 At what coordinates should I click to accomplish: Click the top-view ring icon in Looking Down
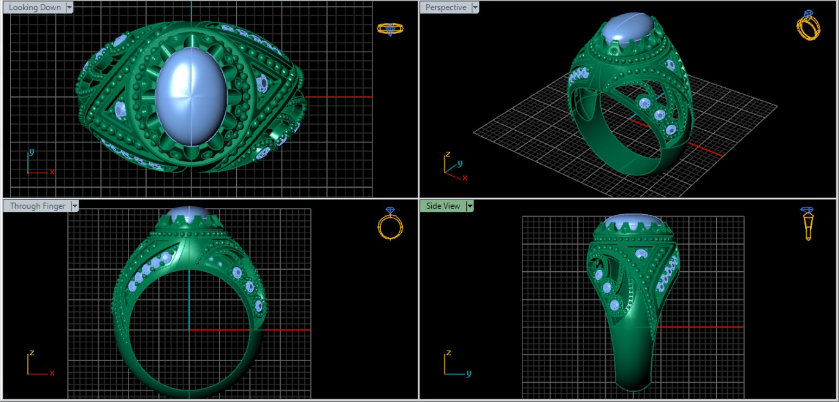[390, 29]
